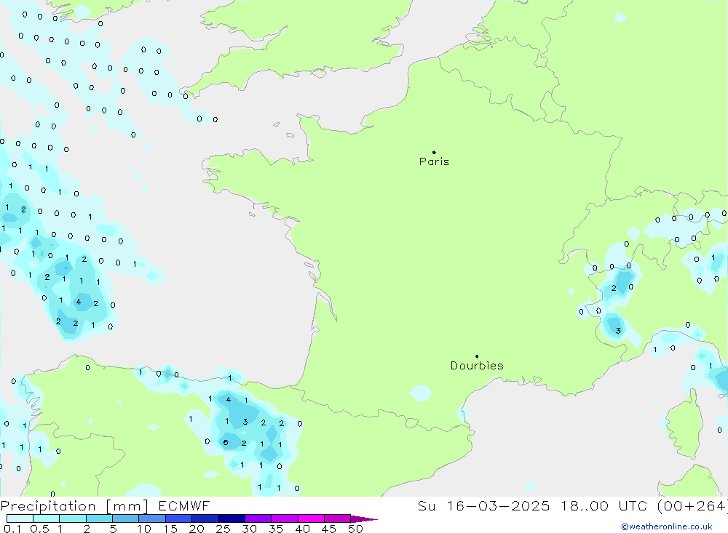Pick the 25–30 mm legend swatch
Image resolution: width=728 pixels, height=533 pixels.
pos(232,518)
